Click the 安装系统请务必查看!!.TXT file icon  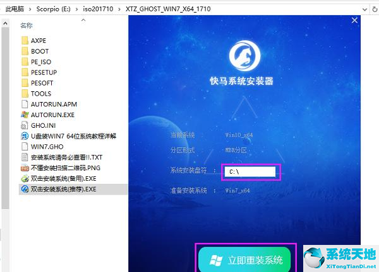point(25,157)
